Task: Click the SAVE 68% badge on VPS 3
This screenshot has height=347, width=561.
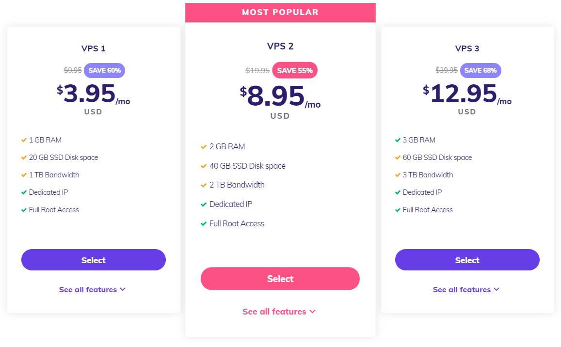Action: click(481, 70)
